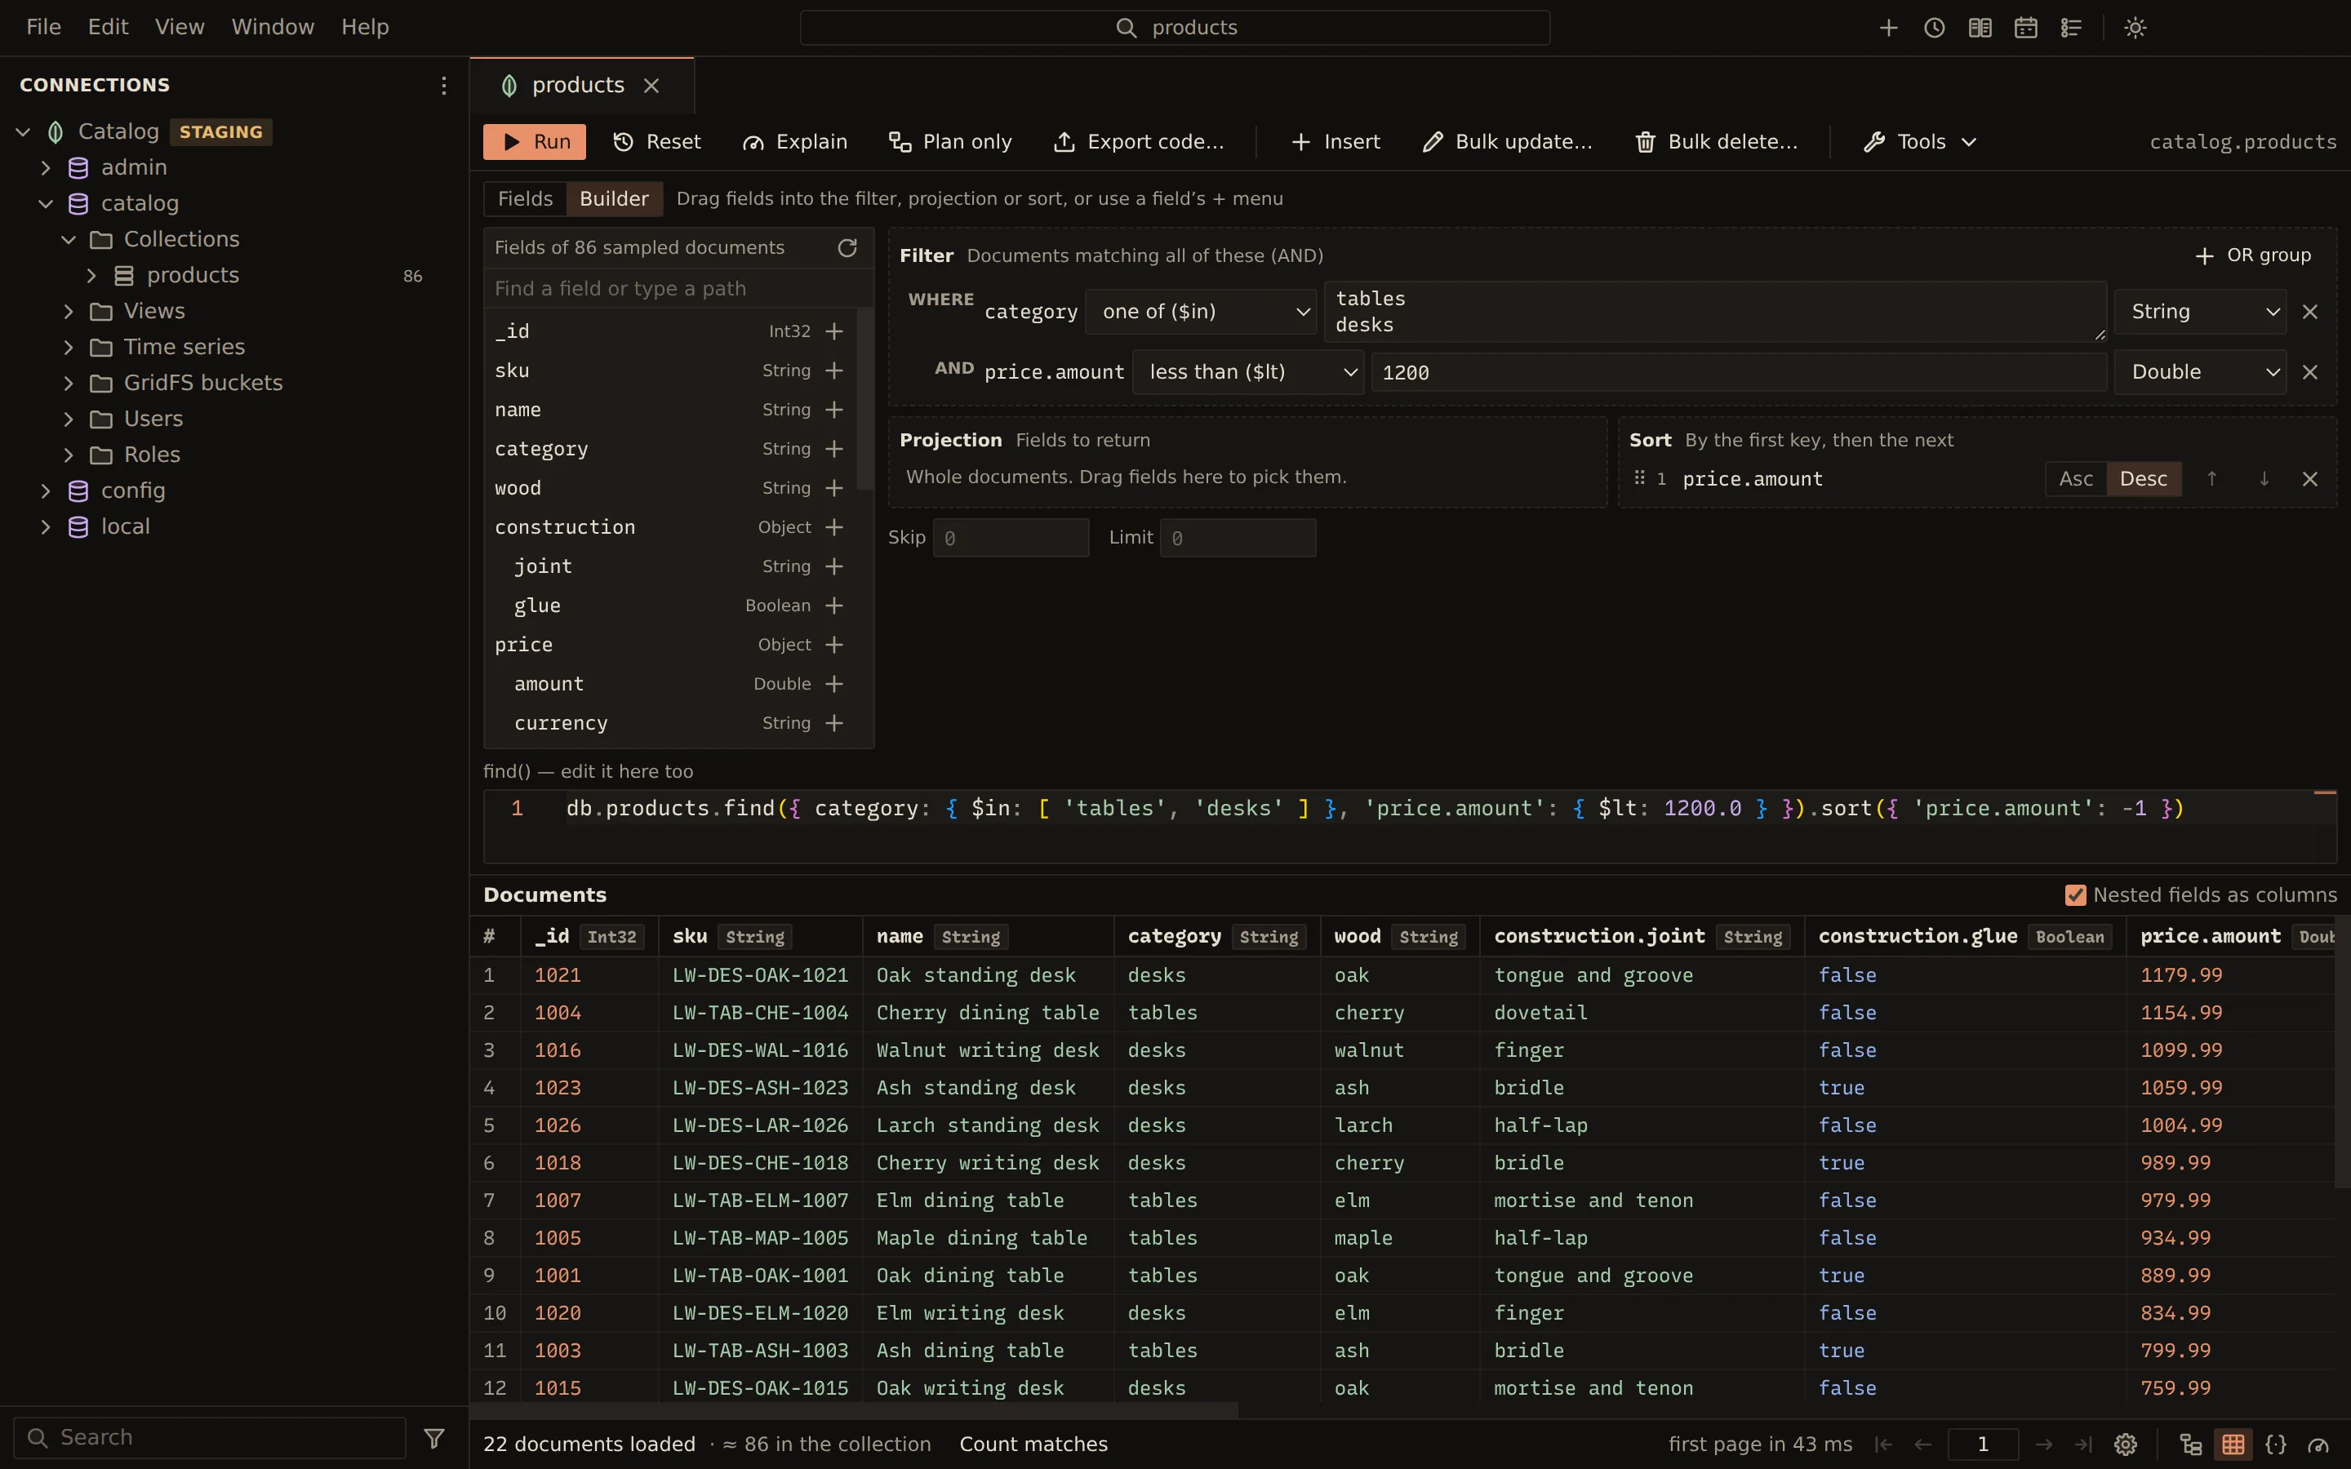
Task: Move price.amount sort key down
Action: point(2264,479)
